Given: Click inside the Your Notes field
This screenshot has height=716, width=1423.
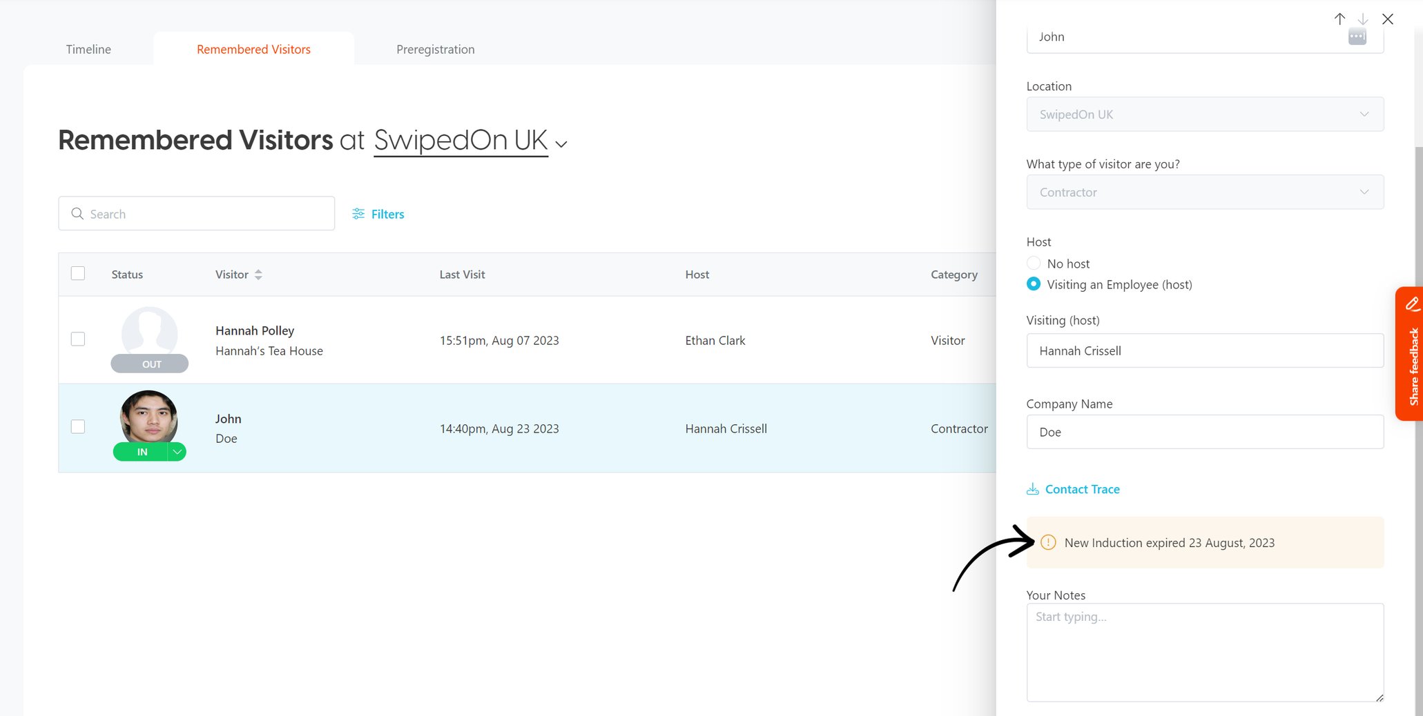Looking at the screenshot, I should pyautogui.click(x=1204, y=652).
